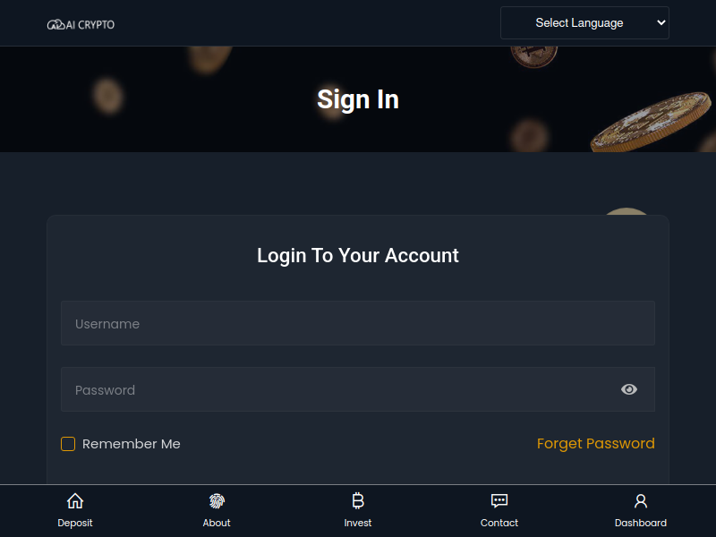The width and height of the screenshot is (716, 537).
Task: Focus the Username input field
Action: [x=358, y=323]
